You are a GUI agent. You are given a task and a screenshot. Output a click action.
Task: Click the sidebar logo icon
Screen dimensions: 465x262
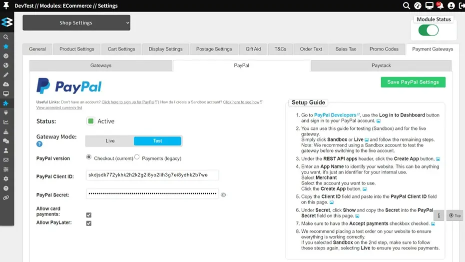click(x=7, y=22)
